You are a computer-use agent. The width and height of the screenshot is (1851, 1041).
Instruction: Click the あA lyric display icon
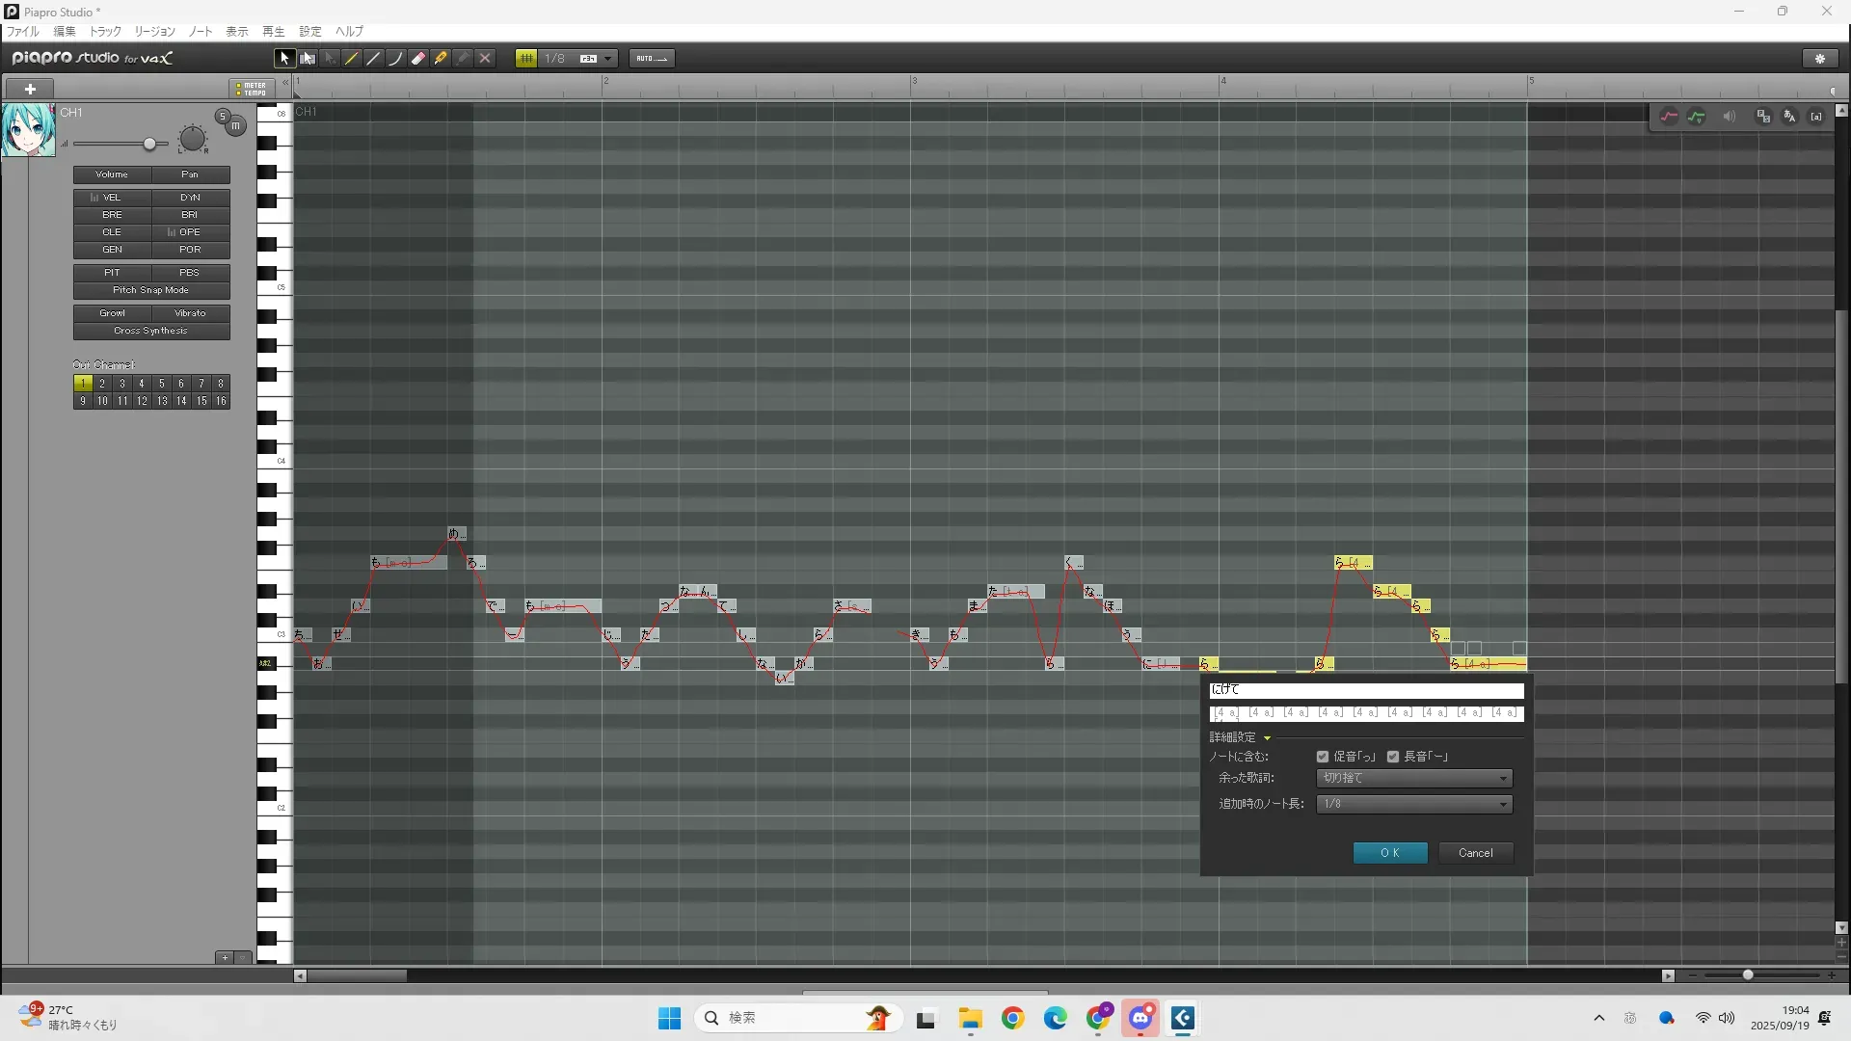click(1789, 117)
